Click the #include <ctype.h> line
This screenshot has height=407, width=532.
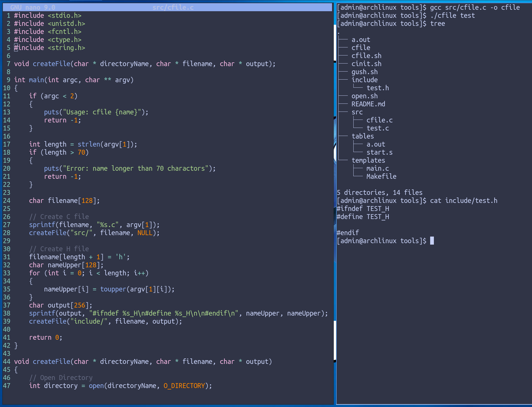[48, 40]
